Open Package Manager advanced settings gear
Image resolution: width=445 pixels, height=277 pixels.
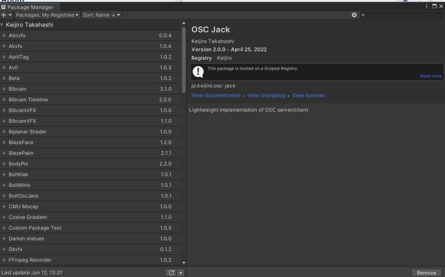coord(354,15)
